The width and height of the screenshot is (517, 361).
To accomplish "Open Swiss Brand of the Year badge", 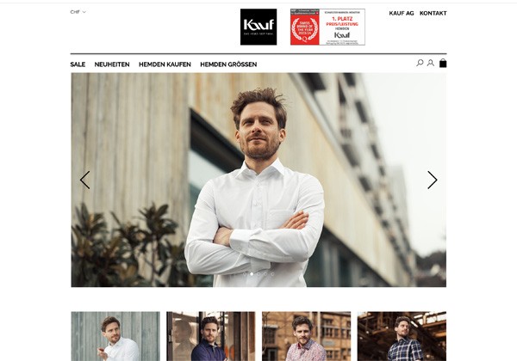I will click(x=327, y=27).
